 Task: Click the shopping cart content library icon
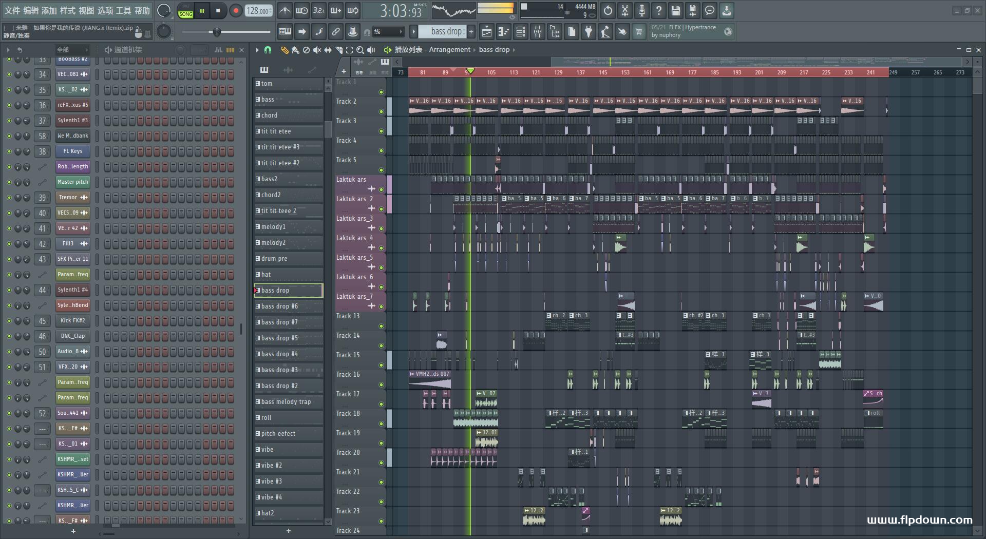pos(639,32)
